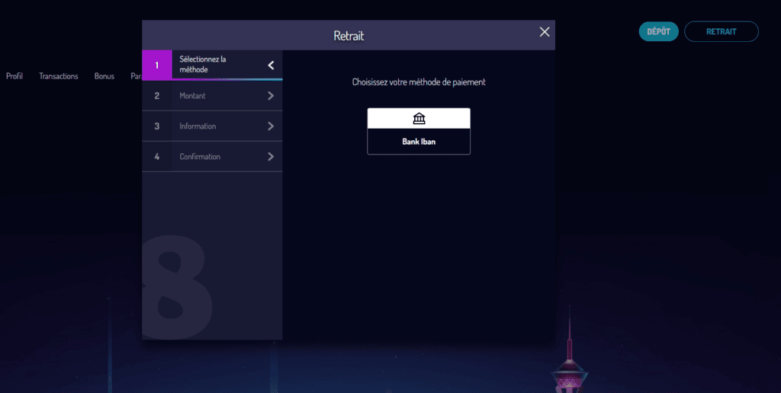781x393 pixels.
Task: Open the Bonus menu item
Action: (x=104, y=76)
